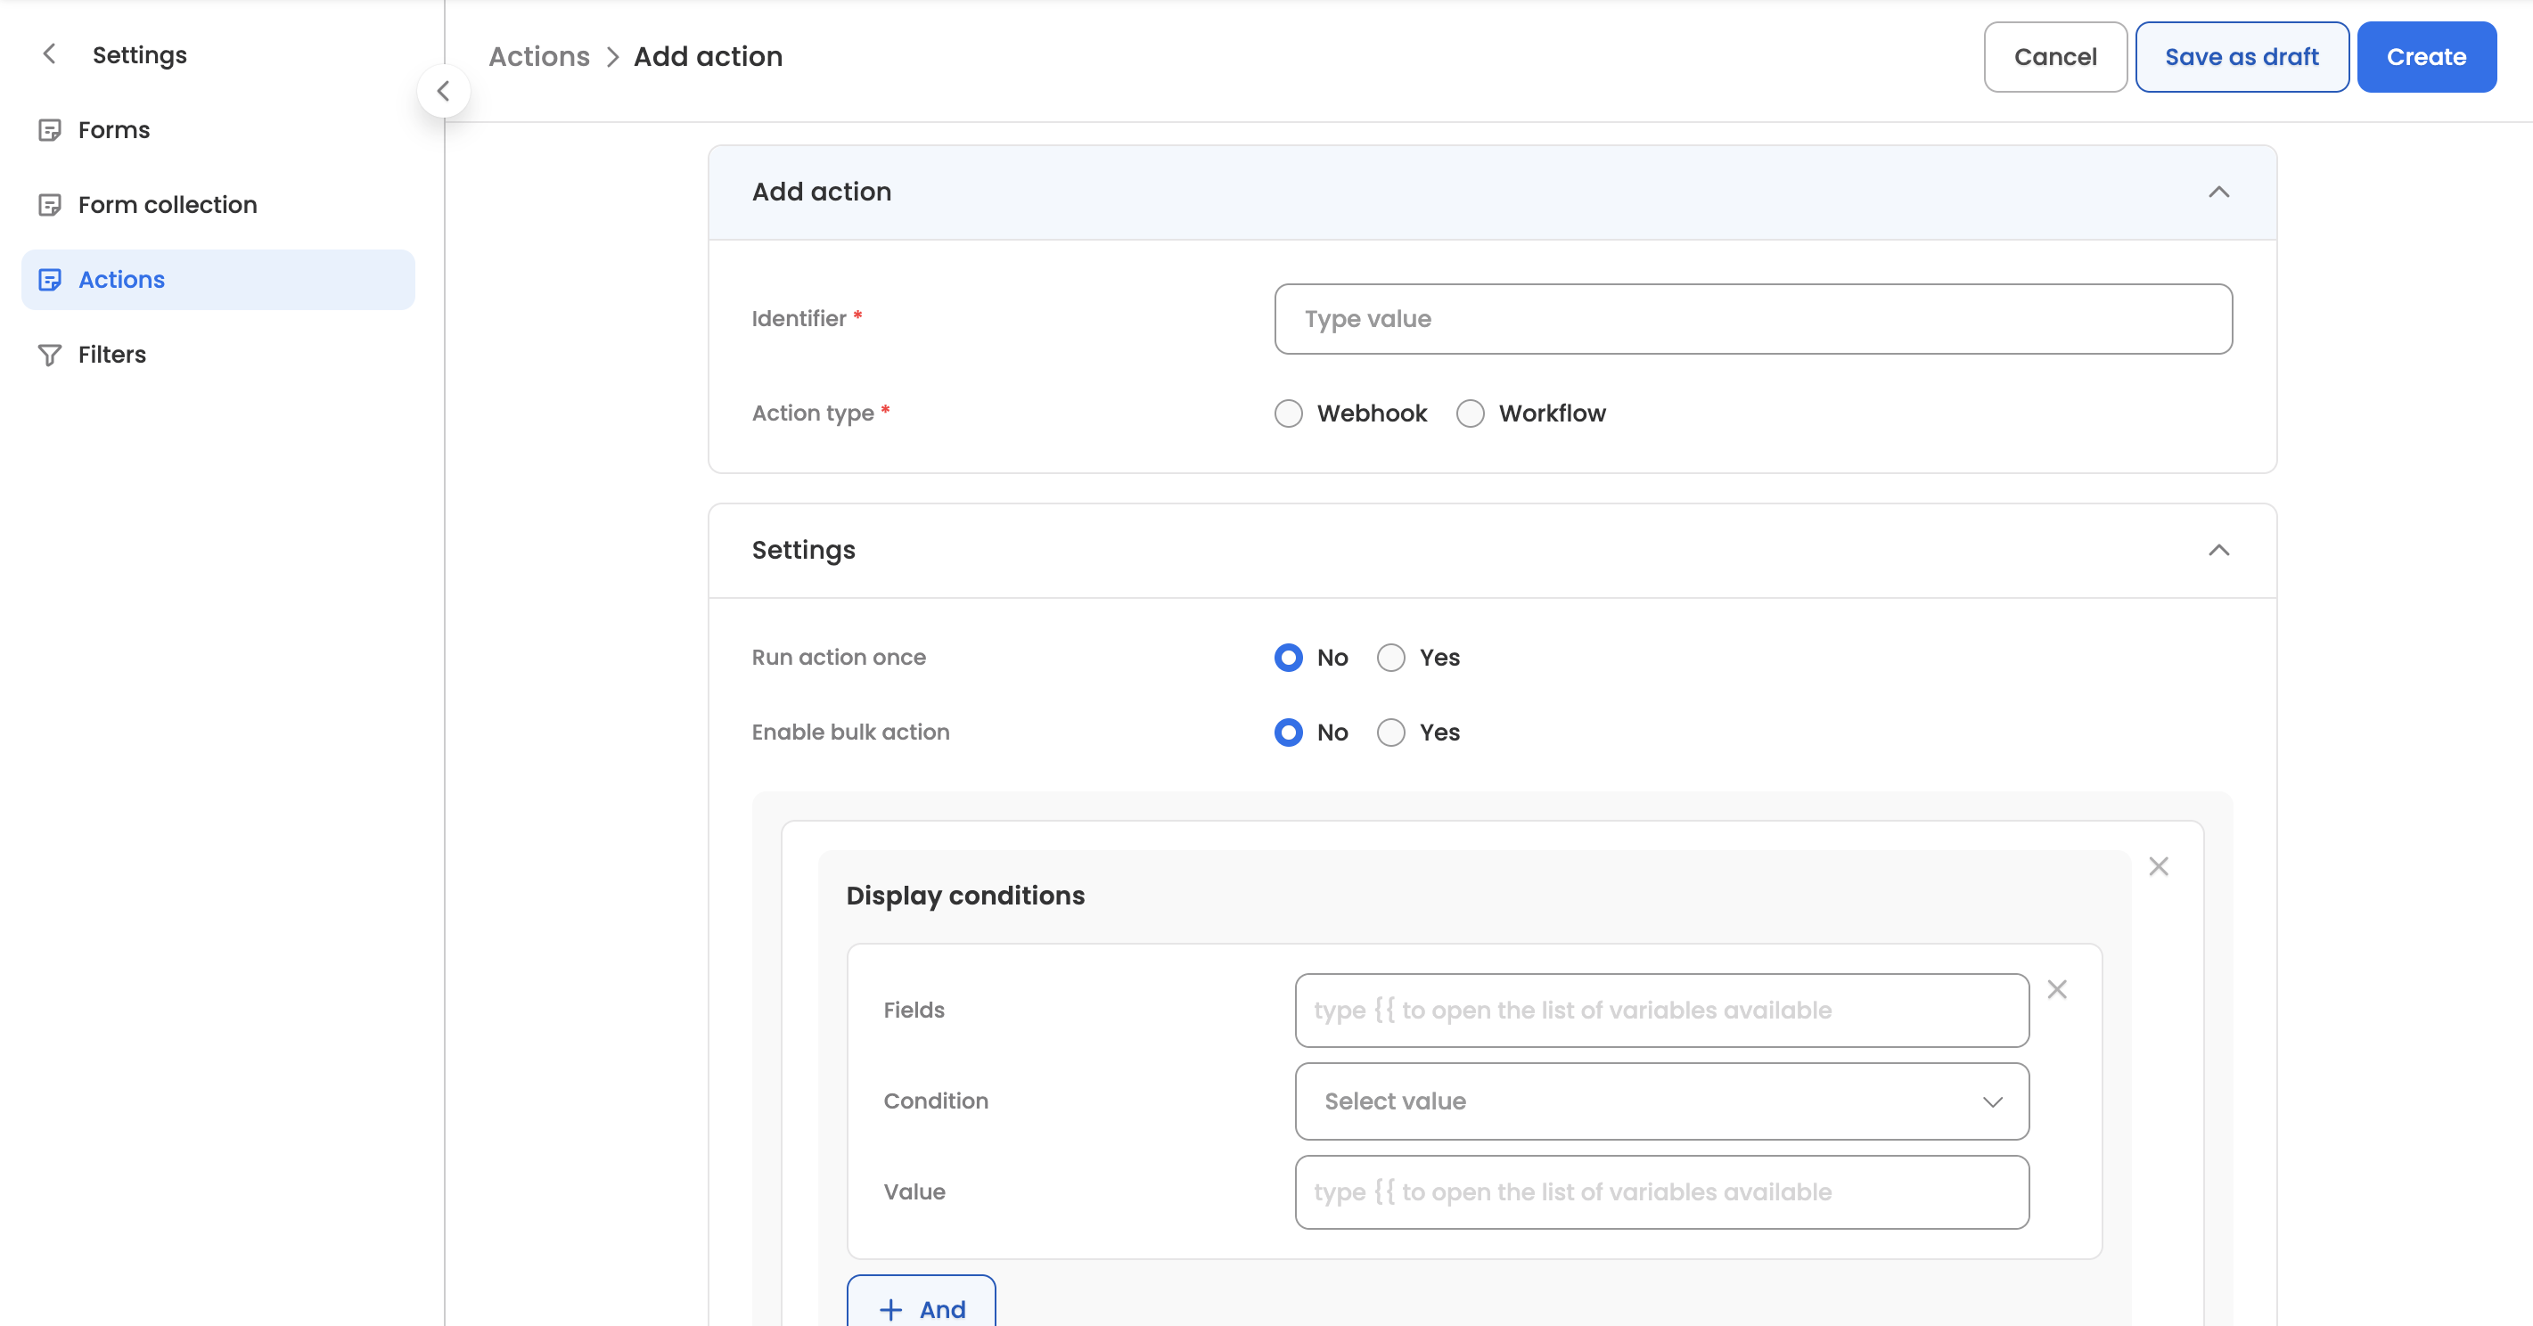Go to Actions breadcrumb link
Image resolution: width=2533 pixels, height=1326 pixels.
pos(539,57)
